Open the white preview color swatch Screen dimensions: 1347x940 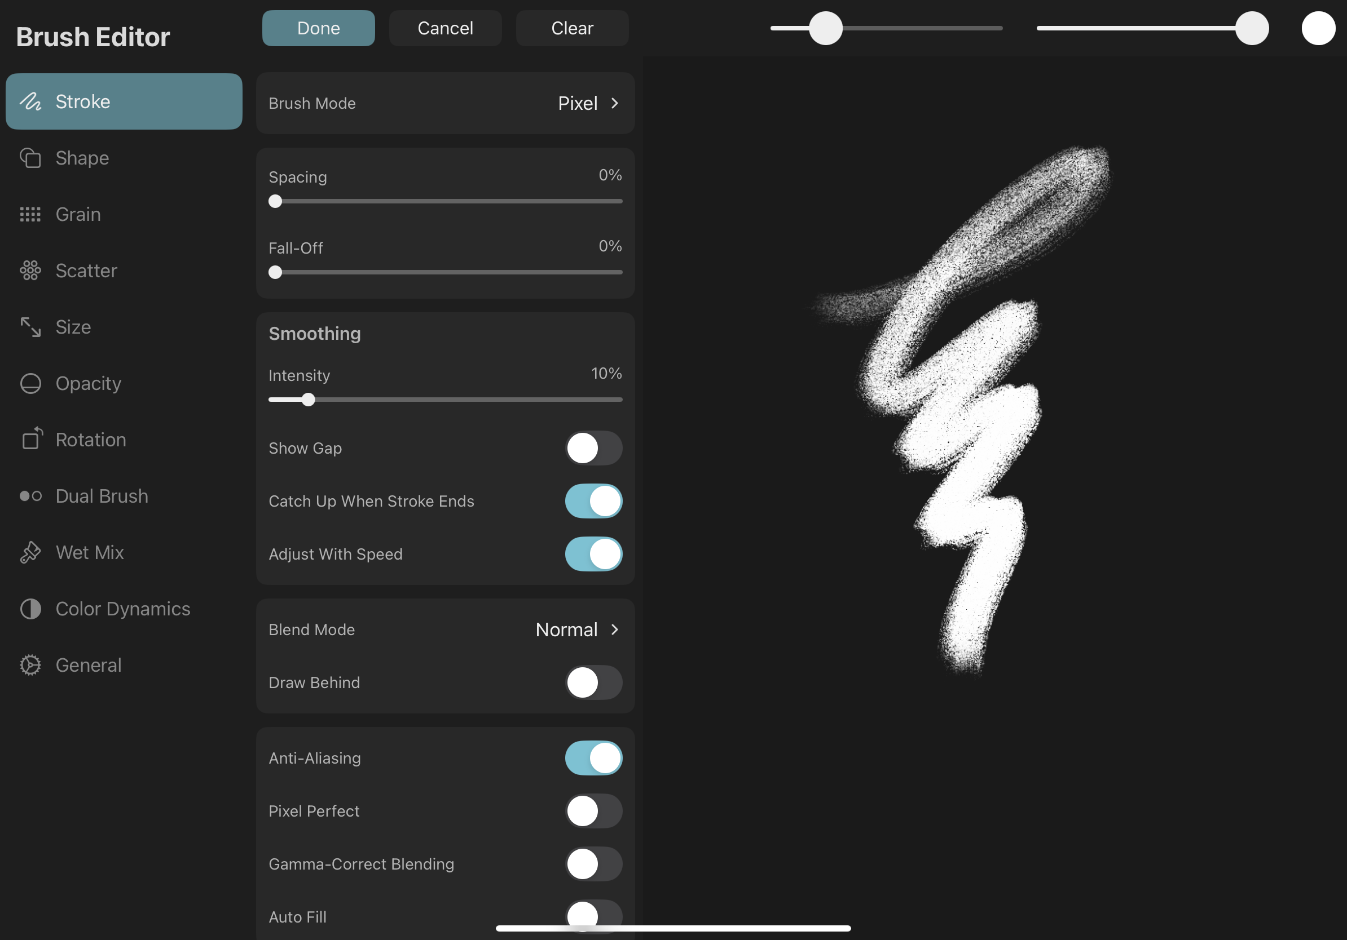pyautogui.click(x=1318, y=28)
